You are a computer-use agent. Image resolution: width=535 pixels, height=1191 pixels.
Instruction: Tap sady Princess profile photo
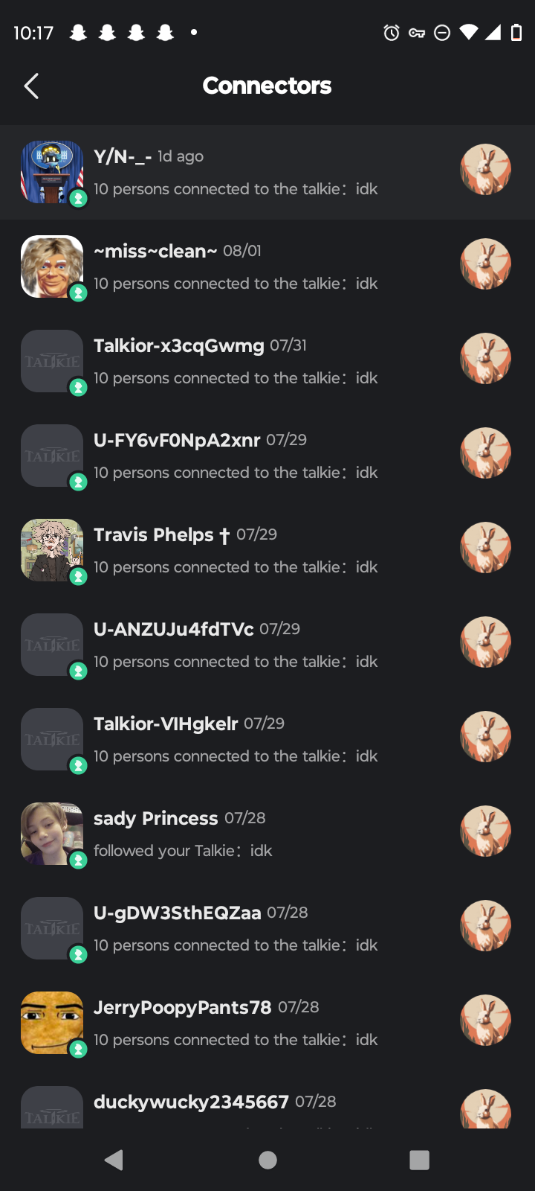[52, 834]
